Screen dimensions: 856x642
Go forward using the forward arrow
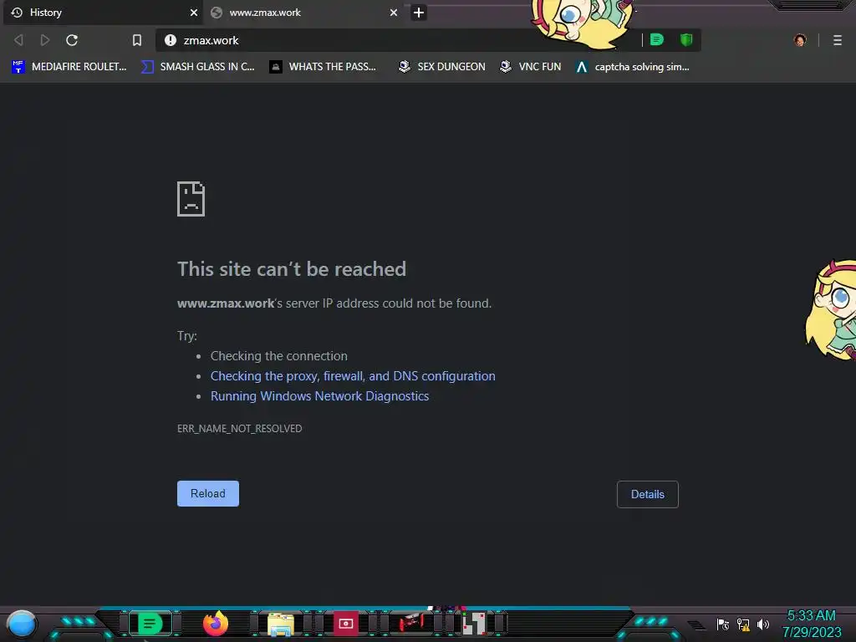[45, 40]
